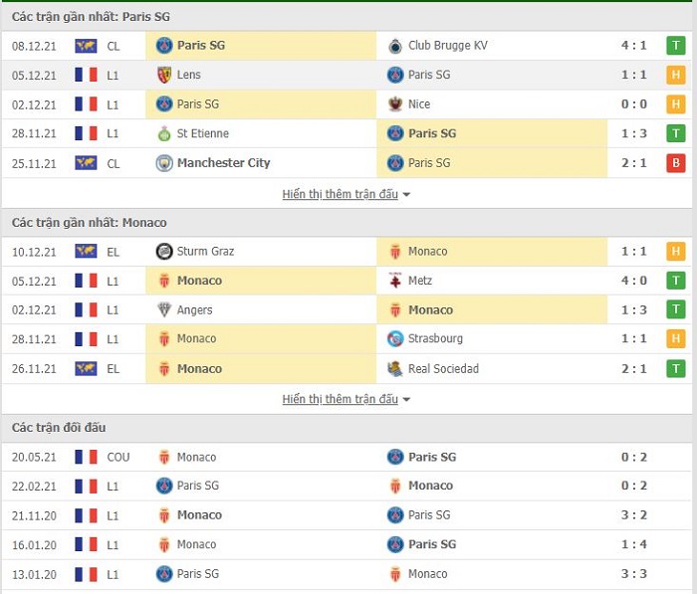
Task: Click the Sturm Graz crest icon
Action: pyautogui.click(x=164, y=252)
